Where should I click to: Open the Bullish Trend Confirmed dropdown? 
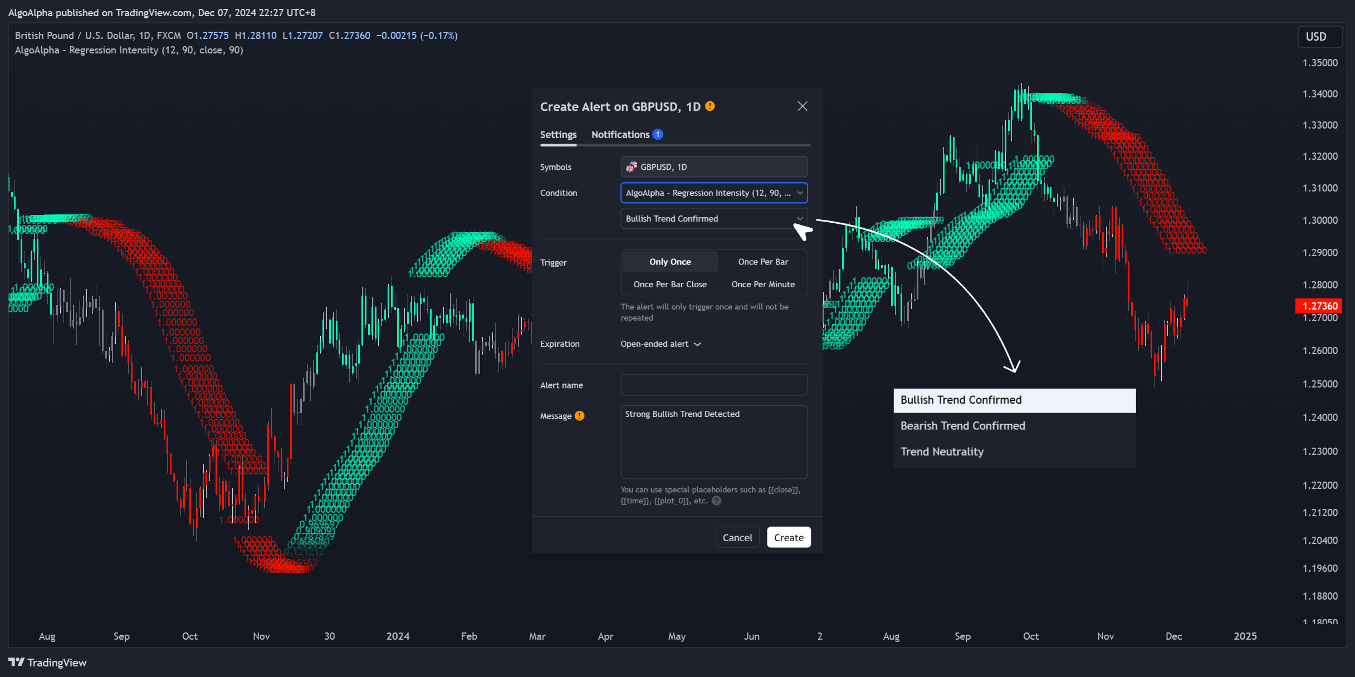point(714,219)
